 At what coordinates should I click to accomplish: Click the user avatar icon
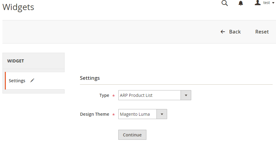pyautogui.click(x=258, y=3)
